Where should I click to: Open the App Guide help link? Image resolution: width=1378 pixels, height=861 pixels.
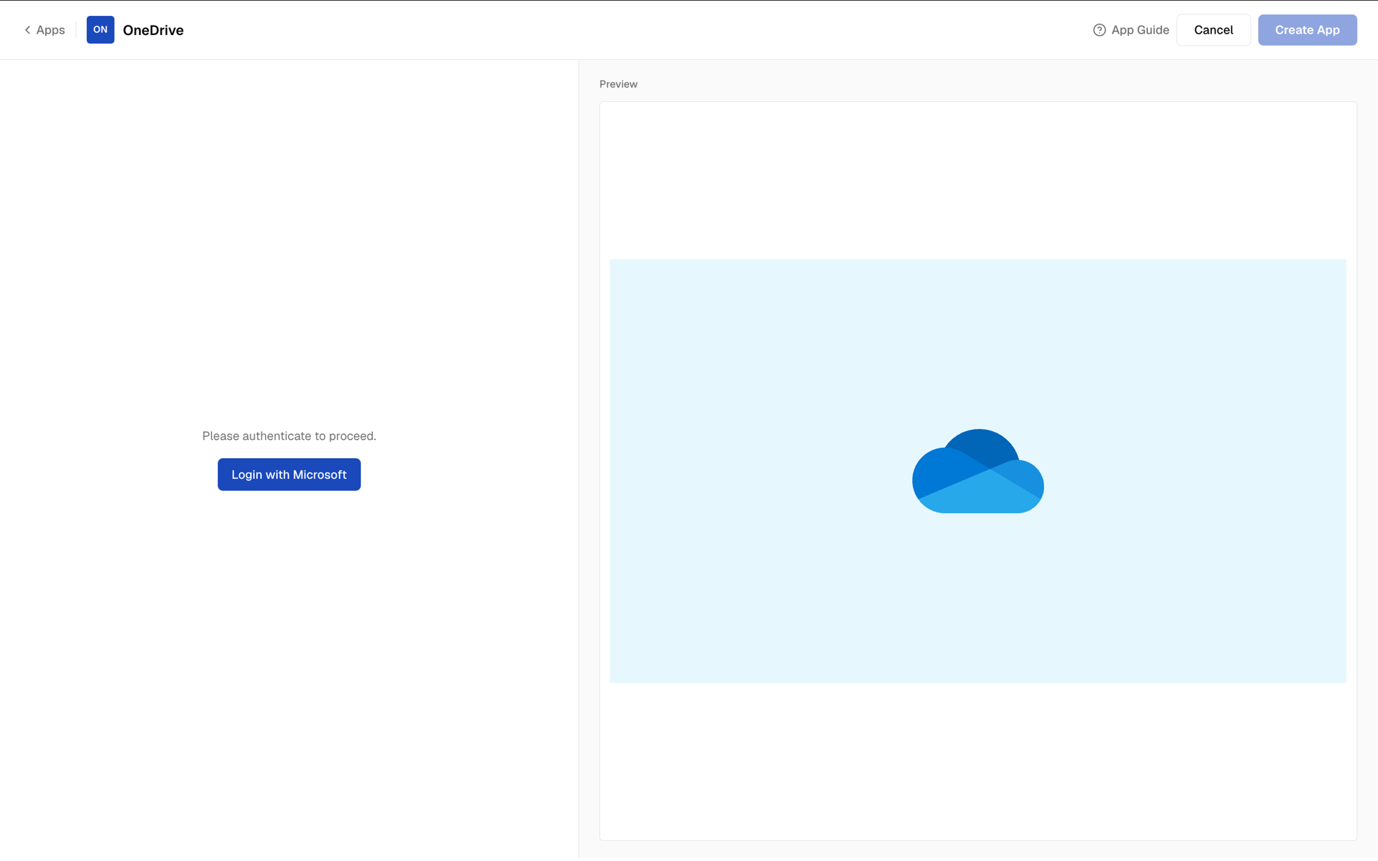pos(1131,30)
